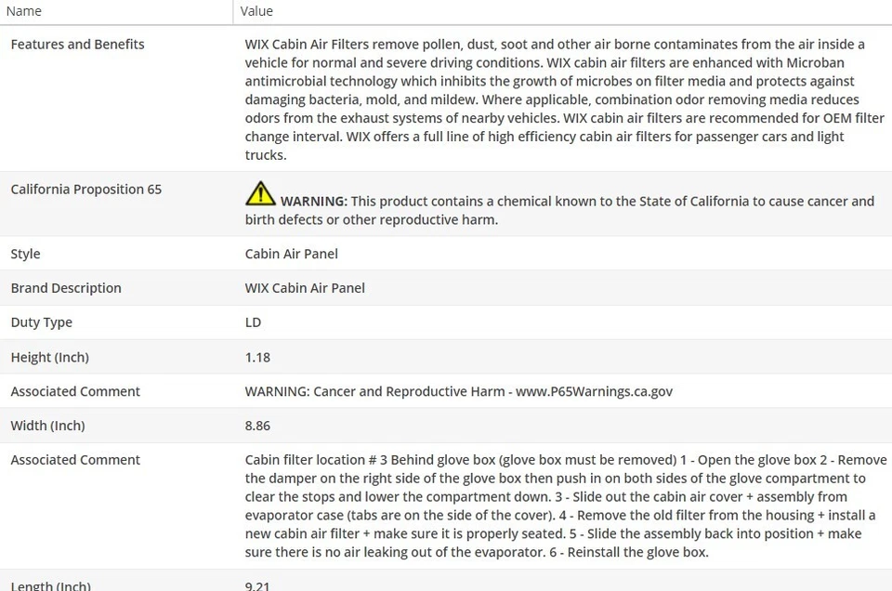Image resolution: width=892 pixels, height=591 pixels.
Task: Click the LD duty type value
Action: (253, 322)
